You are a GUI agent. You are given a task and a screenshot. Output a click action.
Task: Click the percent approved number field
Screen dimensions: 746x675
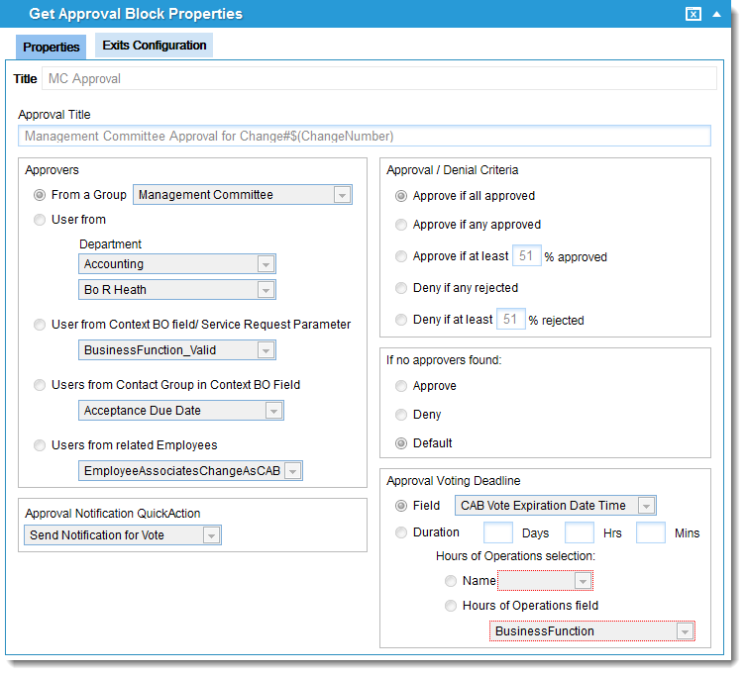526,256
